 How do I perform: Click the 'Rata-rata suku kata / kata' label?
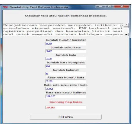tap(66, 85)
